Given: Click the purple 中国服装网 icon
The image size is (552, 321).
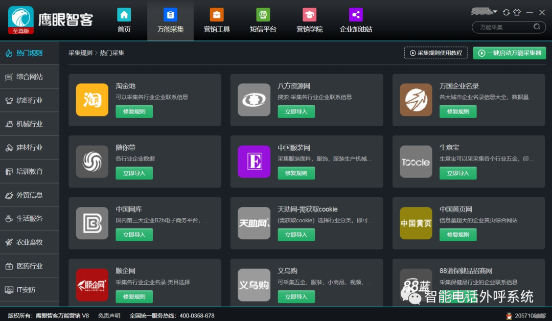Looking at the screenshot, I should pos(254,162).
